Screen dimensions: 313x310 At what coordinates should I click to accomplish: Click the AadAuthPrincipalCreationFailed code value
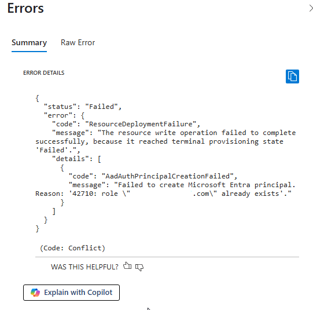167,176
